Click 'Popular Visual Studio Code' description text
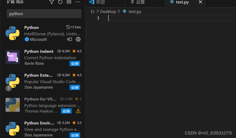 coord(52,81)
